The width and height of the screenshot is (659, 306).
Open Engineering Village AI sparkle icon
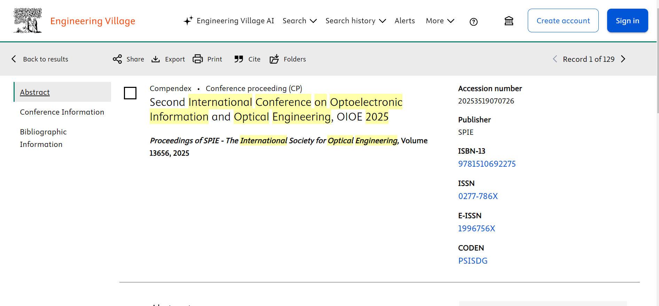click(188, 21)
